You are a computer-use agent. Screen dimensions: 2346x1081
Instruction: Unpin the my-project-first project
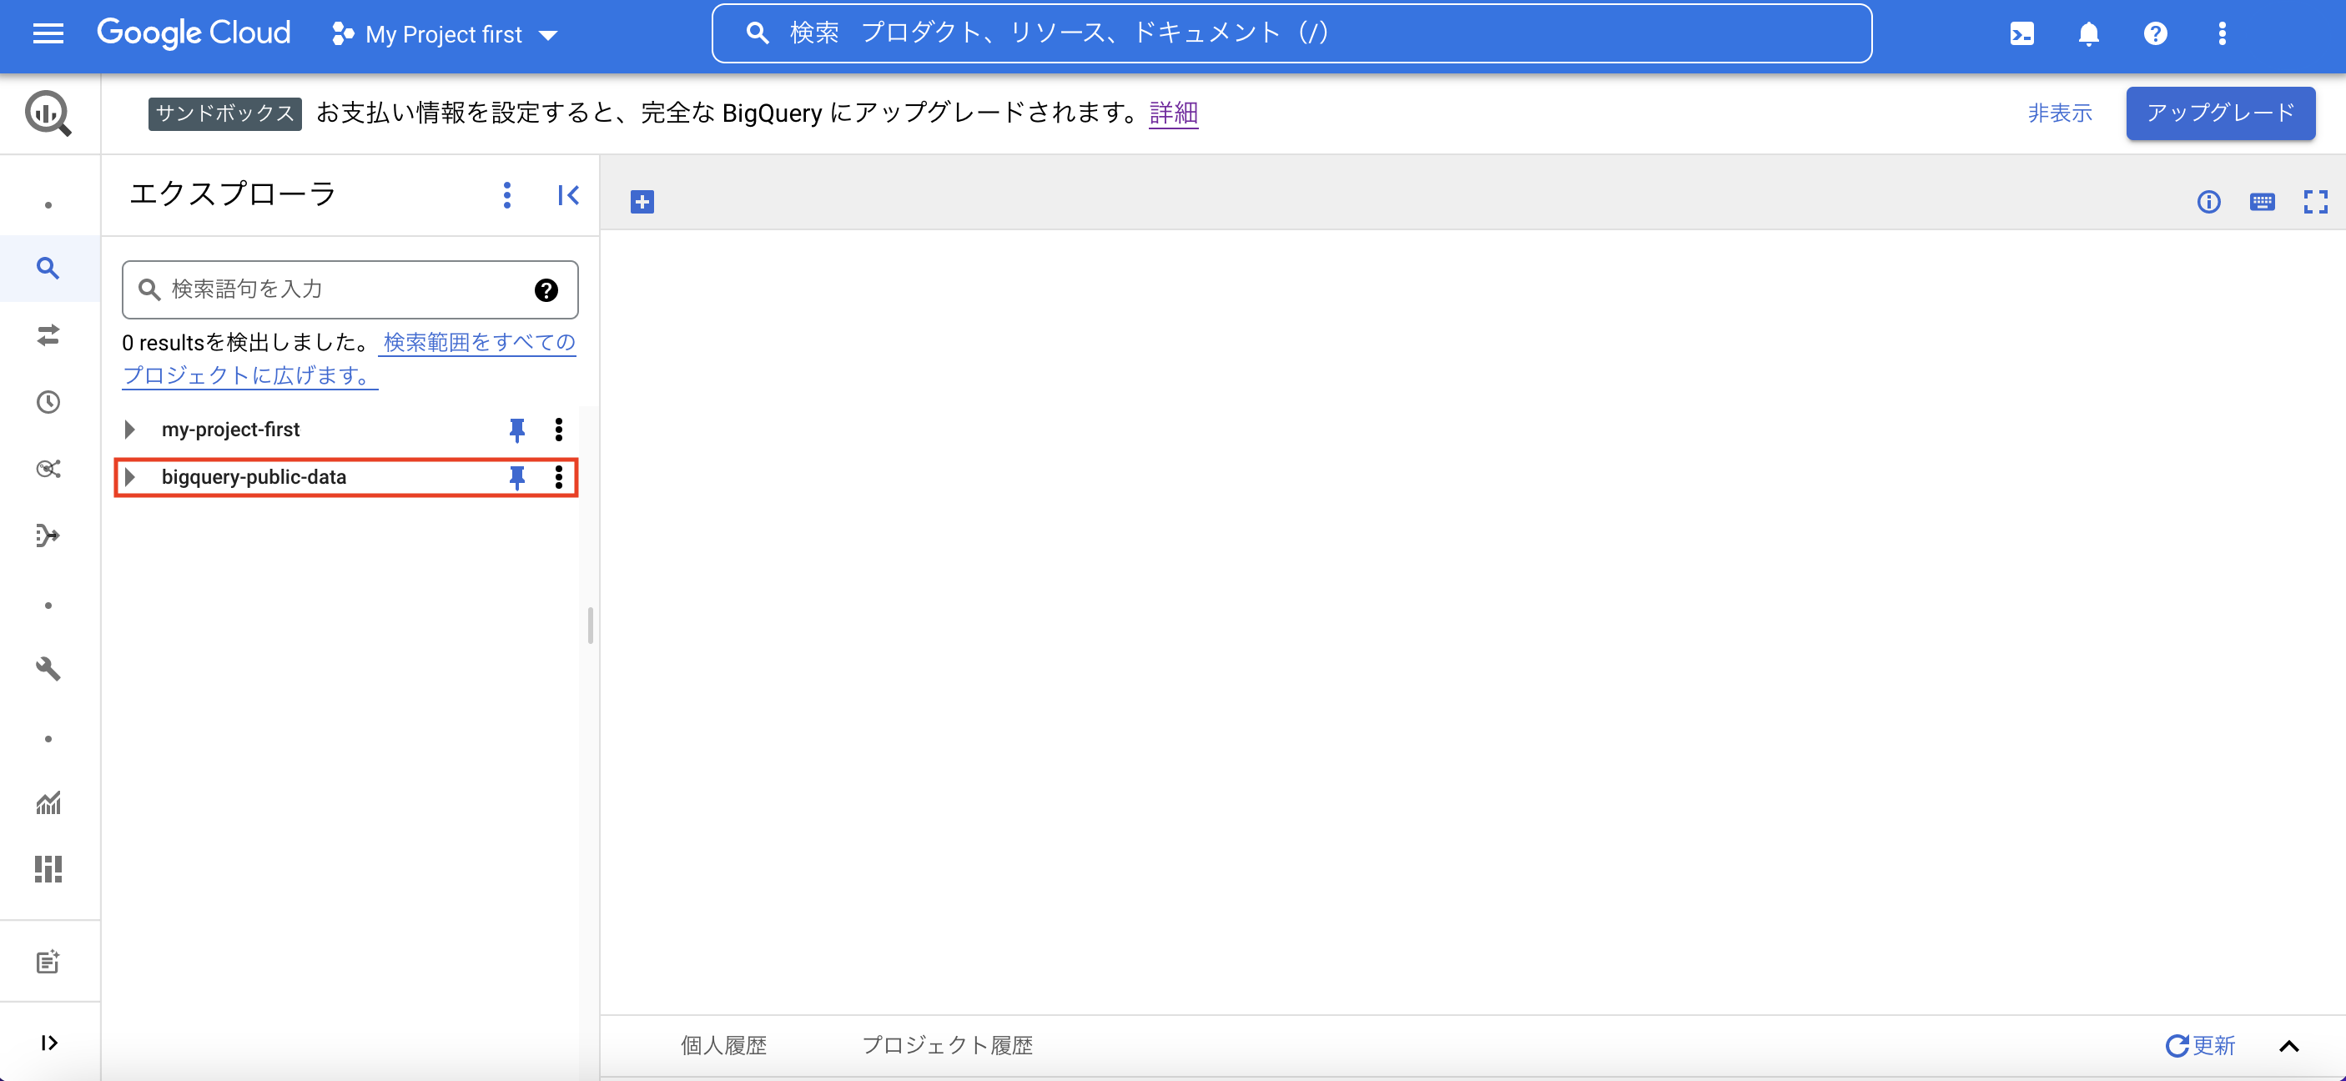tap(517, 430)
